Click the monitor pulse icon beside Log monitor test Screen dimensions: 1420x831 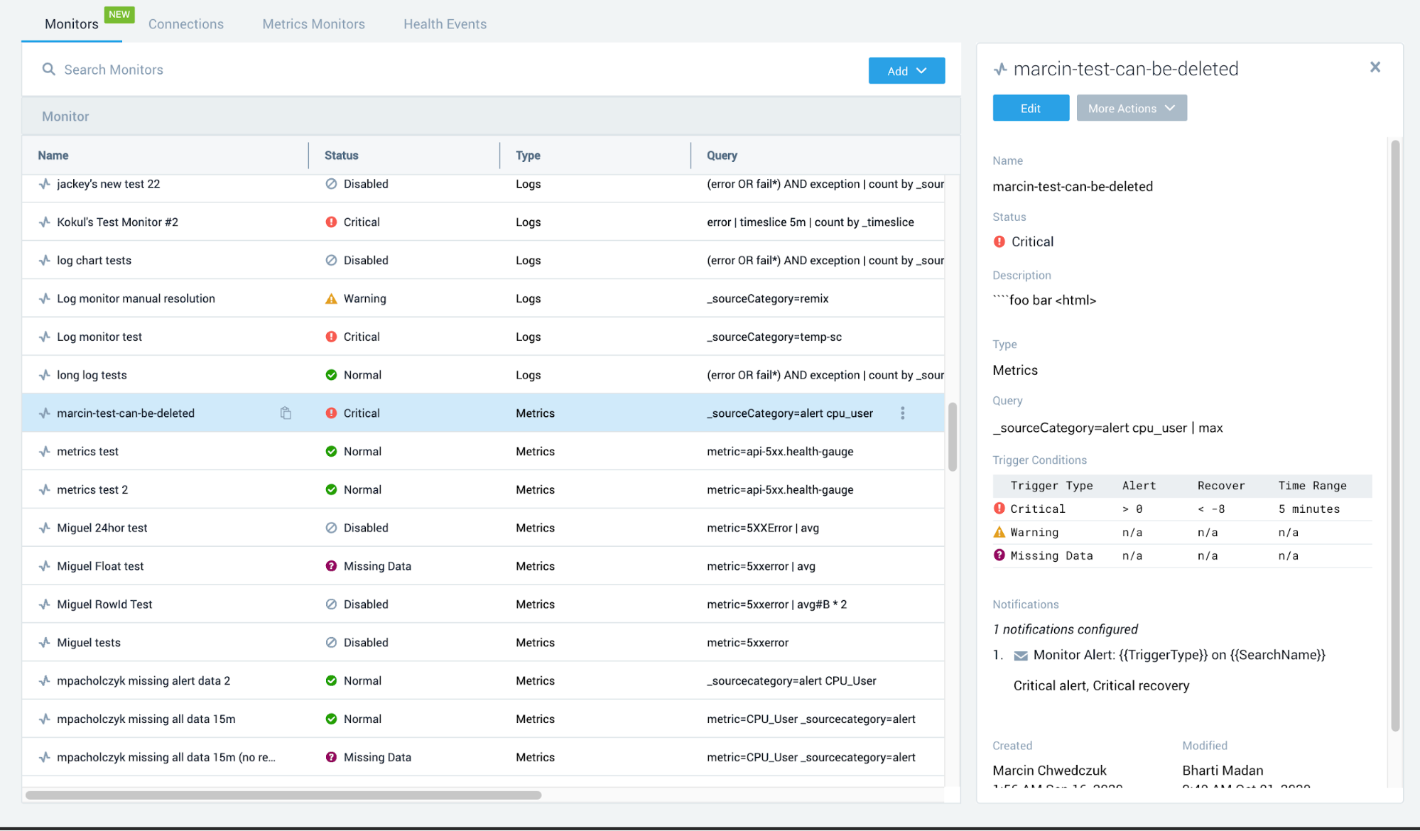coord(45,337)
